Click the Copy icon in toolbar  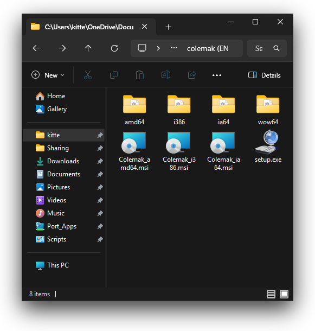click(114, 75)
